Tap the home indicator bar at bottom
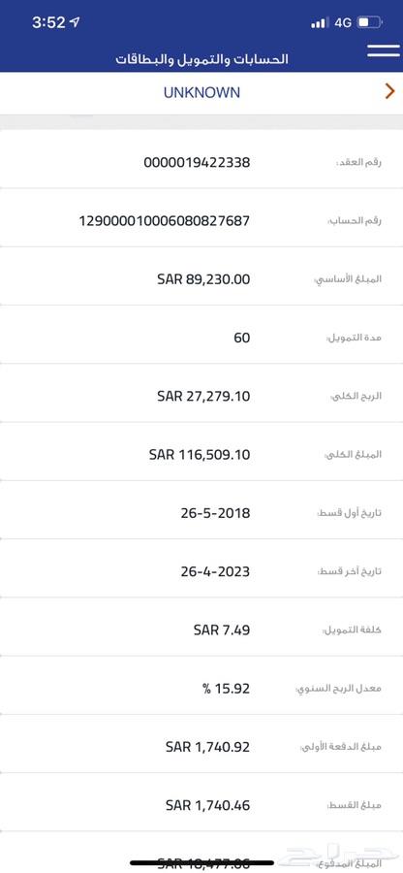 pos(201,862)
